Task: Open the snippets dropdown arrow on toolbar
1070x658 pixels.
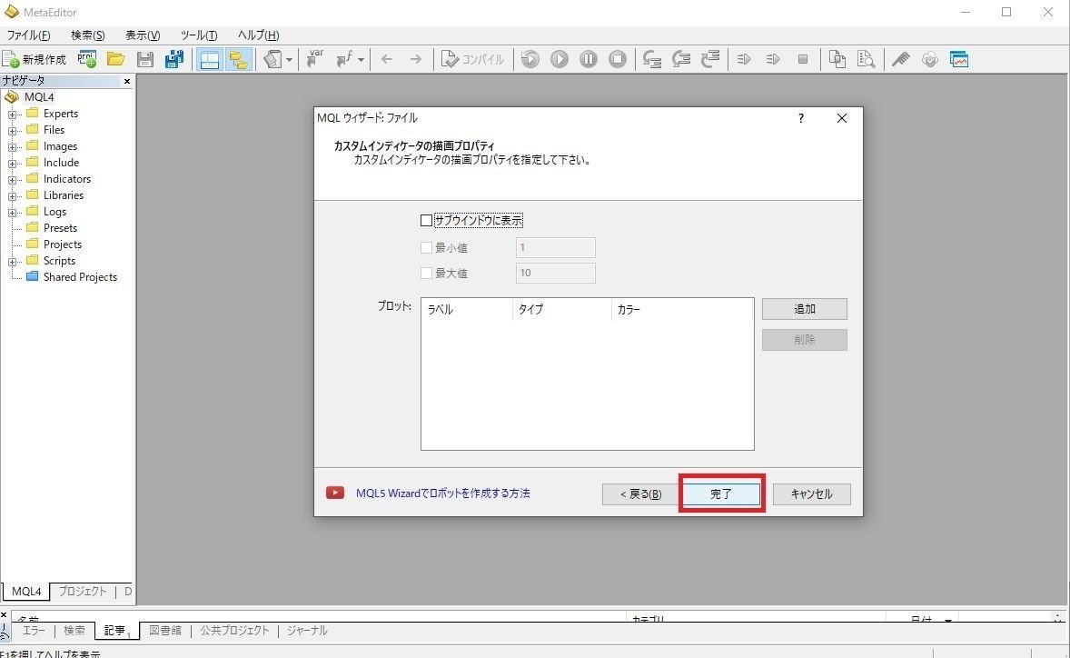Action: pos(289,59)
